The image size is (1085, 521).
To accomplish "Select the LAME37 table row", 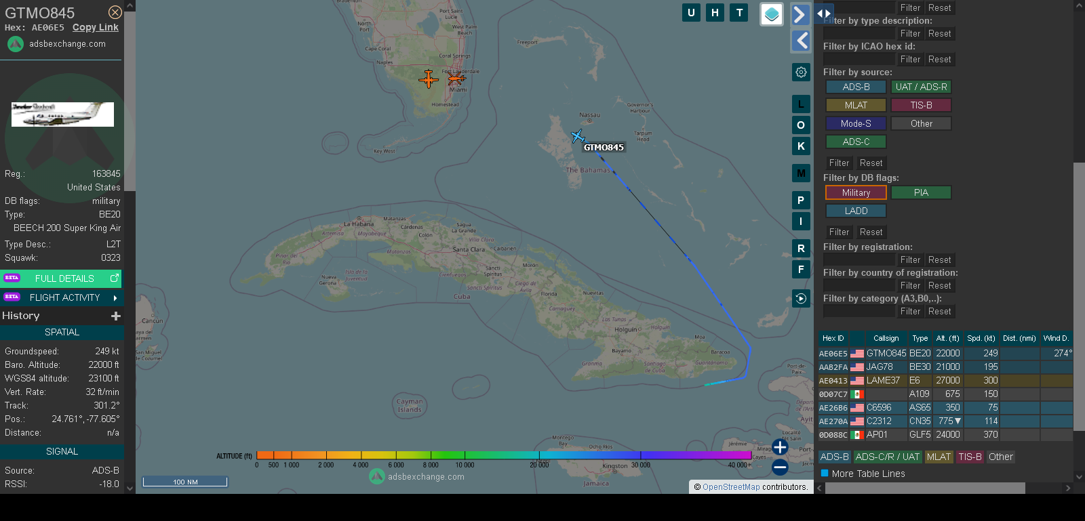I will pos(945,380).
